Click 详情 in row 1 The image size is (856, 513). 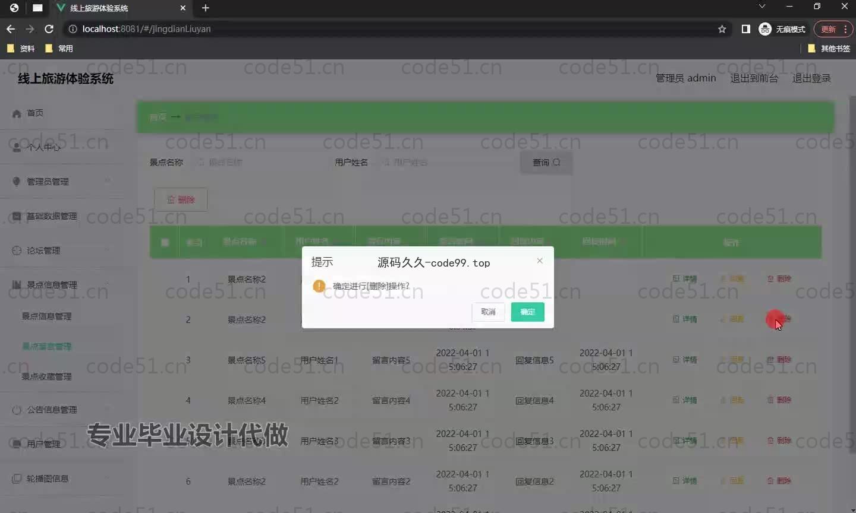click(x=685, y=279)
